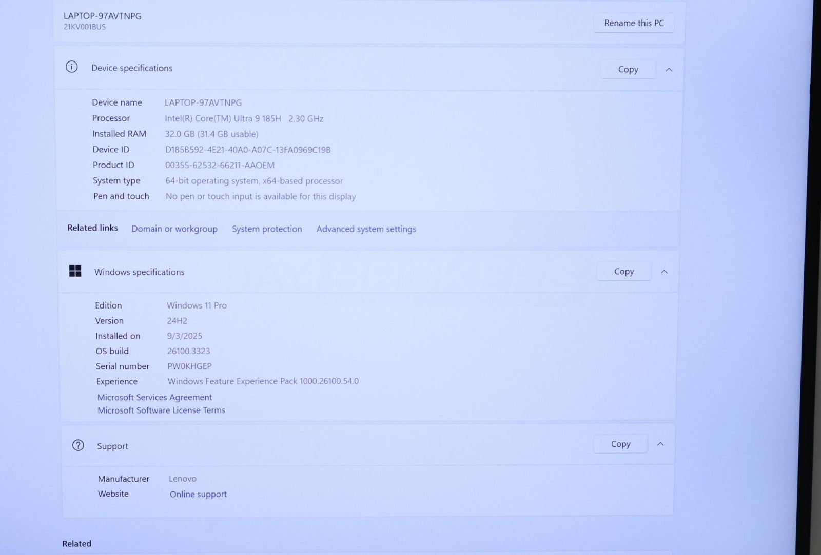Click the Serial number PW0KHGEP value
The height and width of the screenshot is (555, 821).
coord(189,366)
